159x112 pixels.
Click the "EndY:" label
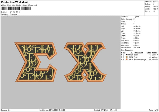[x=123, y=38]
